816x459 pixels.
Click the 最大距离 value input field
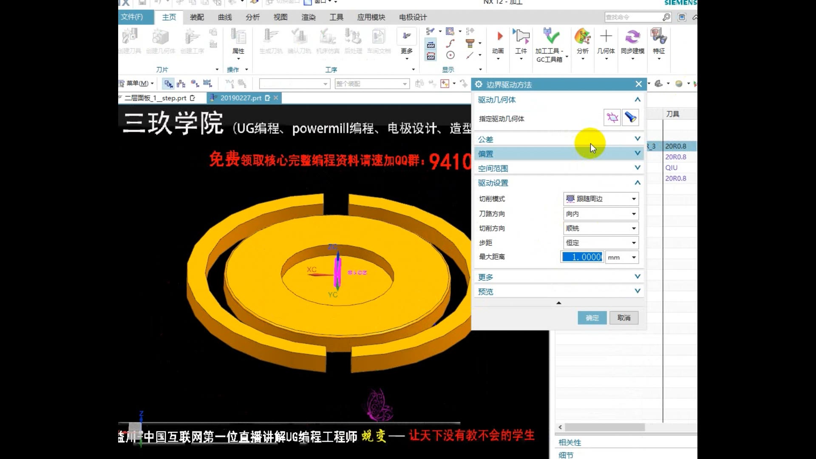click(x=582, y=257)
